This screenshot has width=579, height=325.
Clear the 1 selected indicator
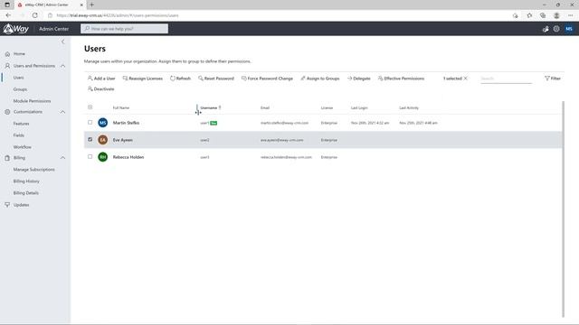[466, 79]
